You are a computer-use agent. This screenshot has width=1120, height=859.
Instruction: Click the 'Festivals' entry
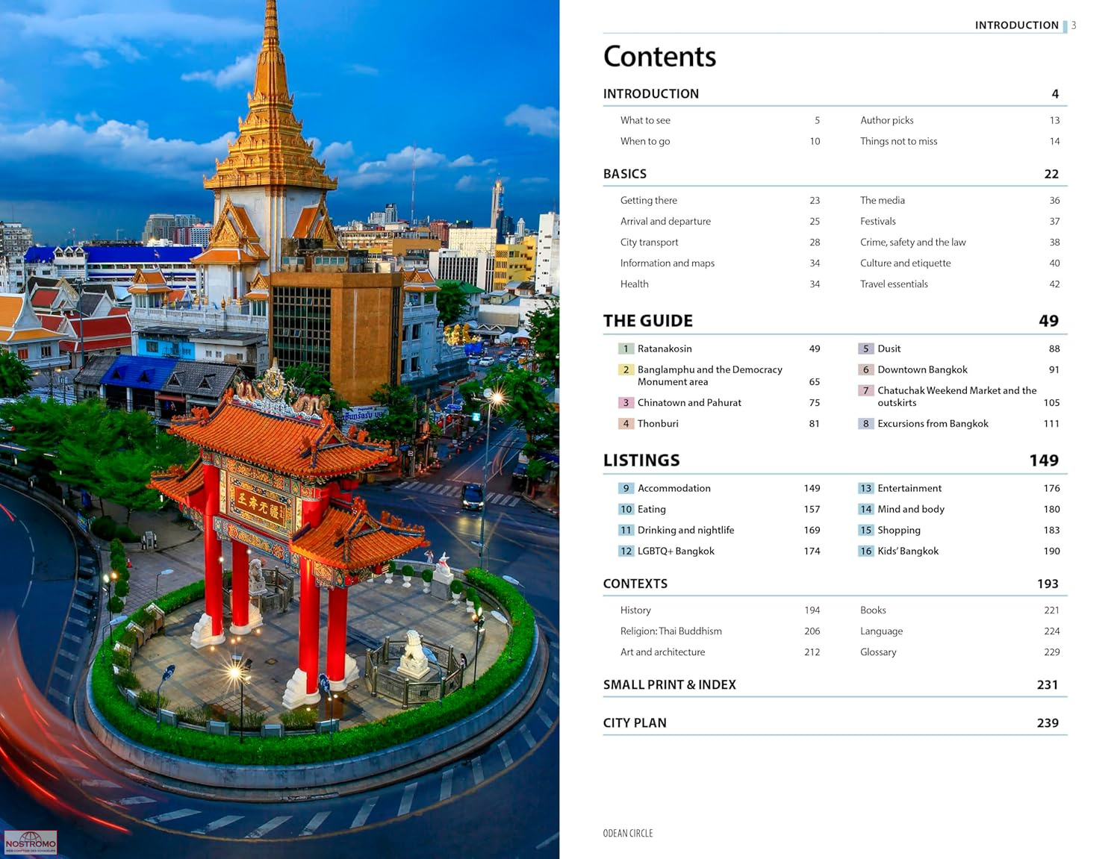pos(878,221)
